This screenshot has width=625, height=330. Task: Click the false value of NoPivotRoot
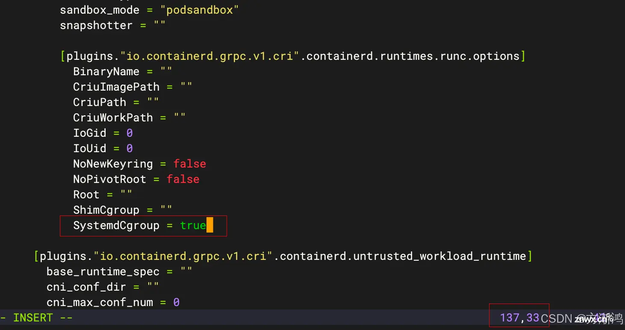pyautogui.click(x=183, y=179)
